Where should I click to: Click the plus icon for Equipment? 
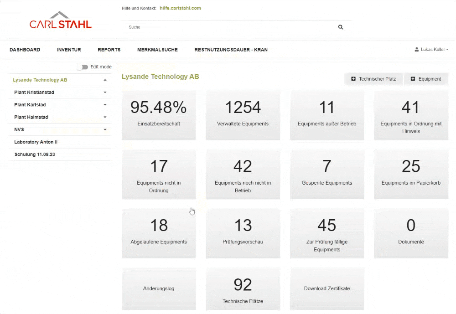tap(413, 79)
